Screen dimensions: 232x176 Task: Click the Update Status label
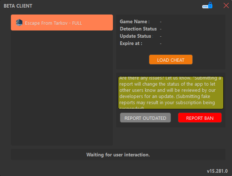click(x=136, y=36)
